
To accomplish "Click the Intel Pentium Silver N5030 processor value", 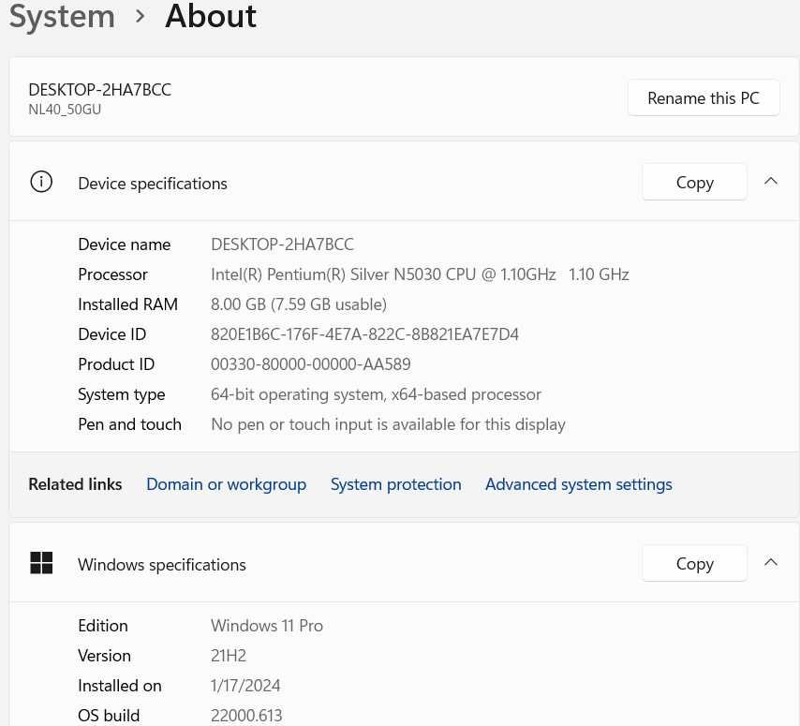I will [x=420, y=274].
